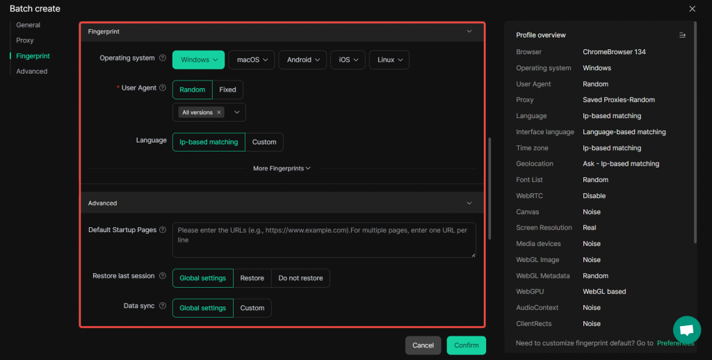
Task: Click help icon beside Data sync
Action: (163, 306)
